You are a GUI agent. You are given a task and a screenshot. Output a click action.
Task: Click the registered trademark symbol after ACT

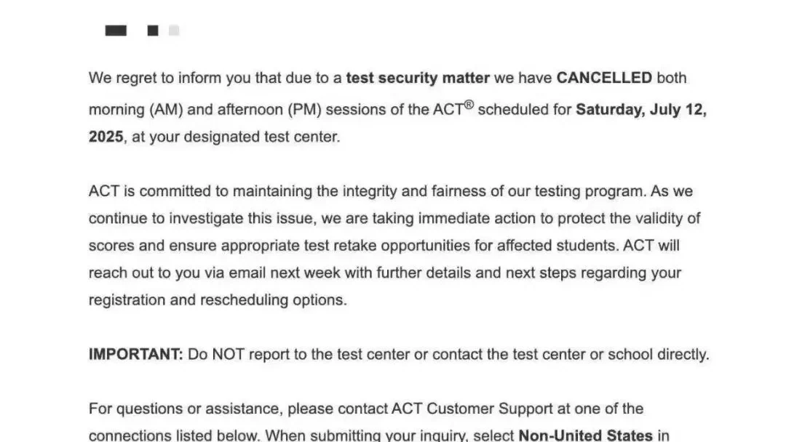pyautogui.click(x=469, y=105)
